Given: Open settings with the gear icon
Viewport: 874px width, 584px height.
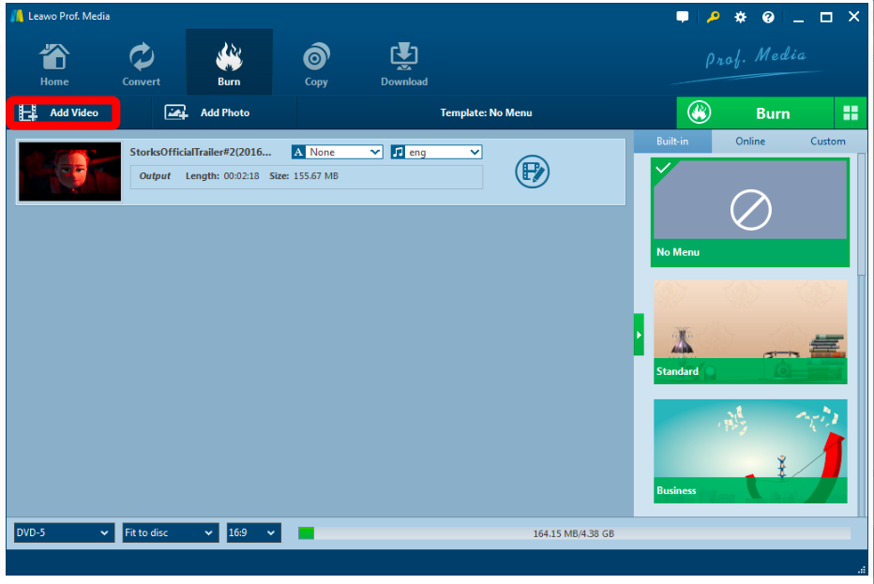Looking at the screenshot, I should coord(740,17).
